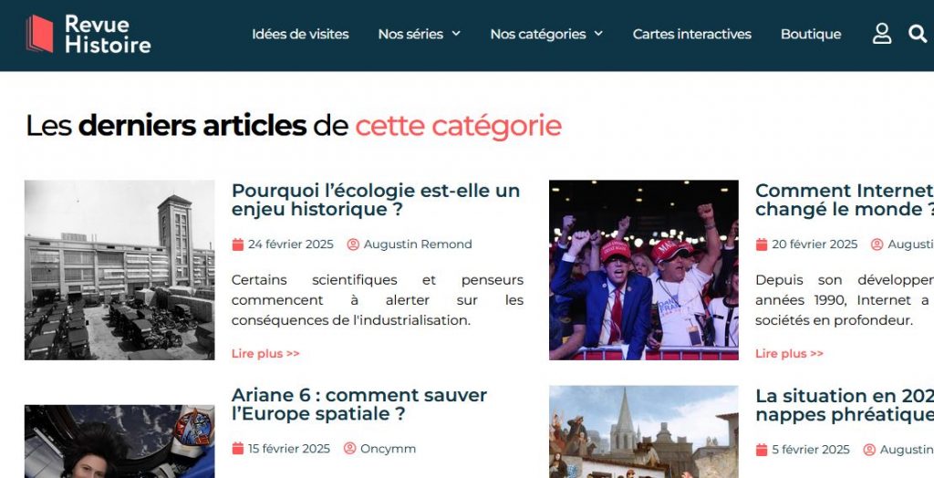Open Cartes interactives menu item
The width and height of the screenshot is (934, 478).
[x=692, y=35]
